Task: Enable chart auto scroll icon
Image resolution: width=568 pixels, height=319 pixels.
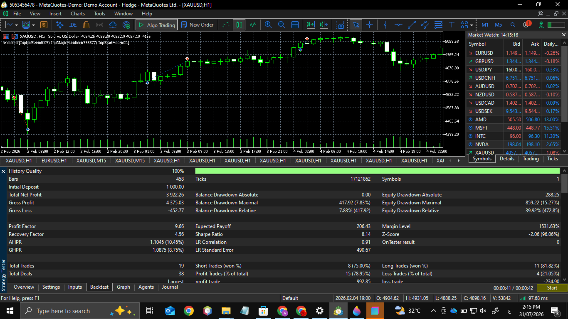Action: pyautogui.click(x=311, y=25)
